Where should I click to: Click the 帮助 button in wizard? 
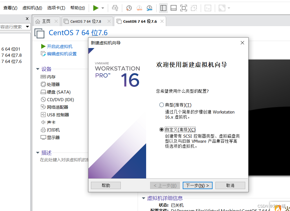click(x=106, y=185)
